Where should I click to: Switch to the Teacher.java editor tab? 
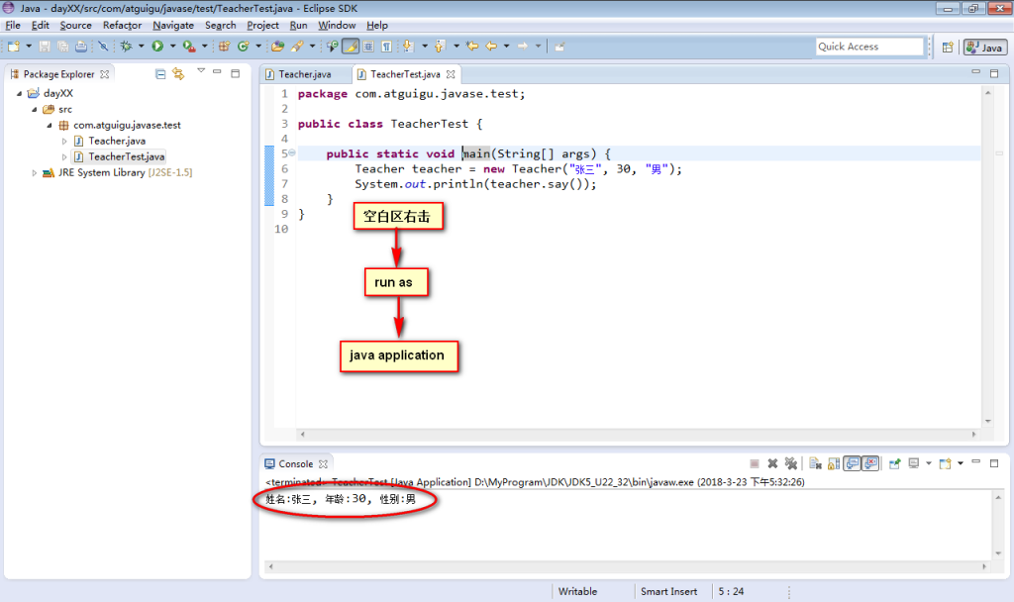[305, 74]
